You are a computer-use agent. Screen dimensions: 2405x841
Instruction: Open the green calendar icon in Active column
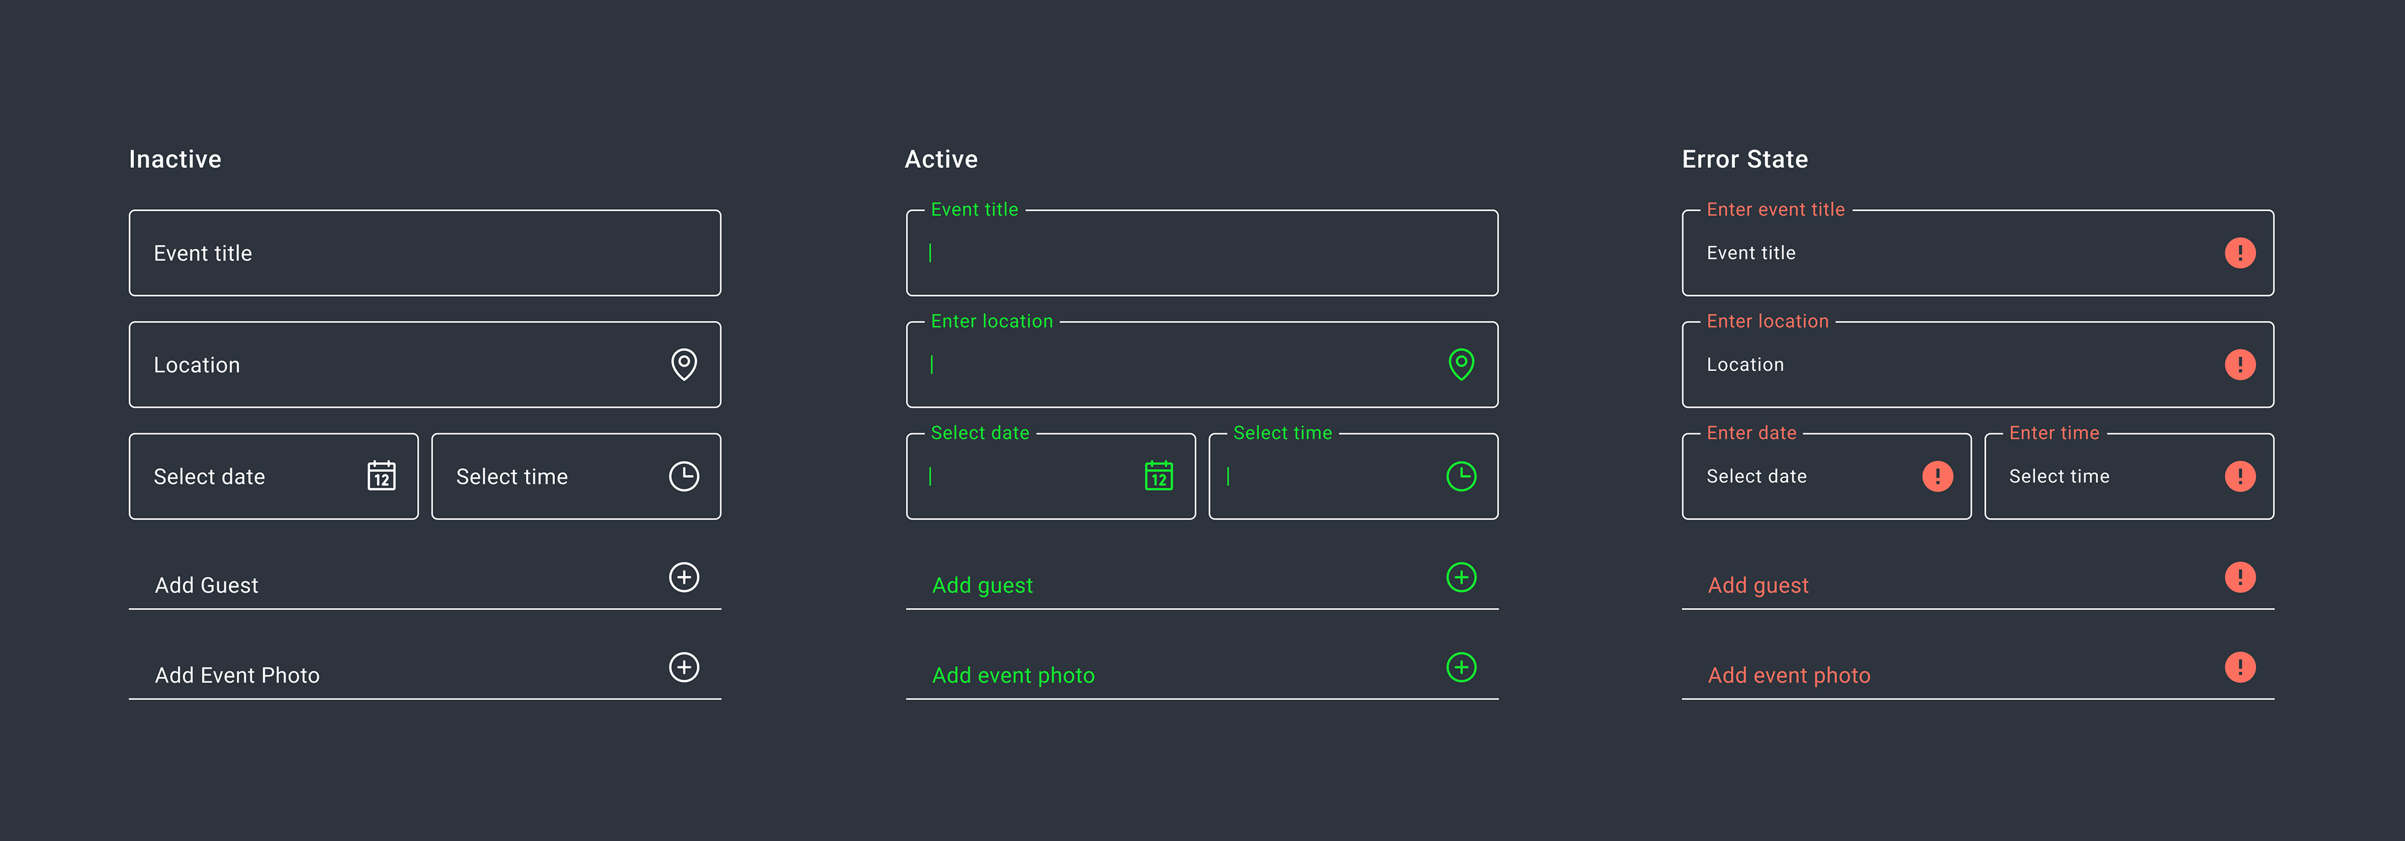coord(1159,476)
